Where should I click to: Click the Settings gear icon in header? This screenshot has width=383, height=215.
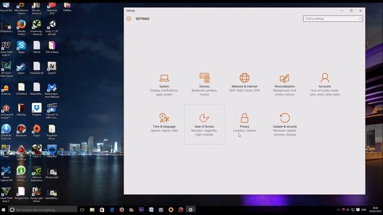(x=129, y=19)
